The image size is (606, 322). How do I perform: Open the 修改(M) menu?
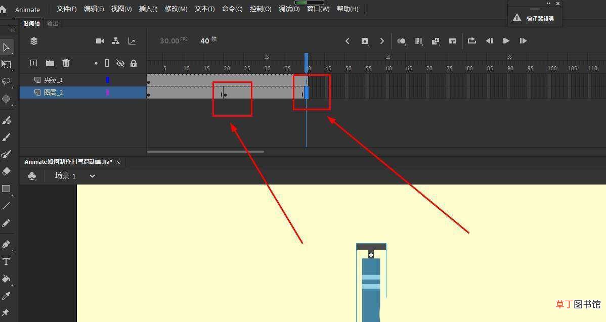[x=176, y=9]
